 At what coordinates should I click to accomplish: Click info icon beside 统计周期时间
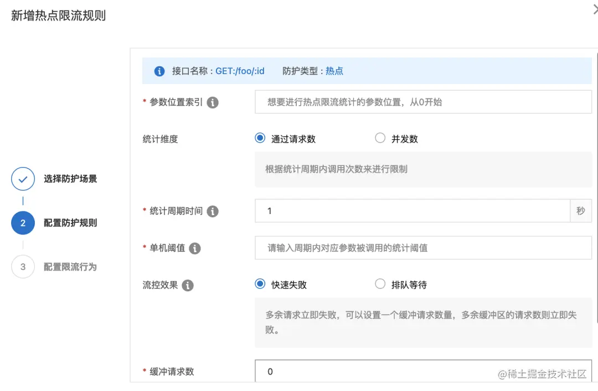click(213, 211)
